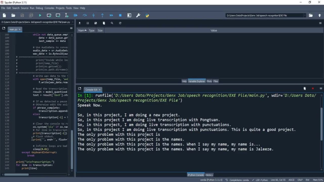Click conda (Python 3.11.5) in status bar
This screenshot has height=182, width=324.
[x=211, y=180]
